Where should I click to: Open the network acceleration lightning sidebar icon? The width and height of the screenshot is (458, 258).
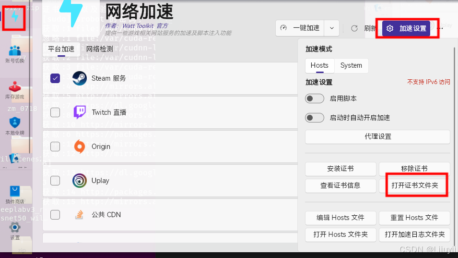click(x=14, y=16)
